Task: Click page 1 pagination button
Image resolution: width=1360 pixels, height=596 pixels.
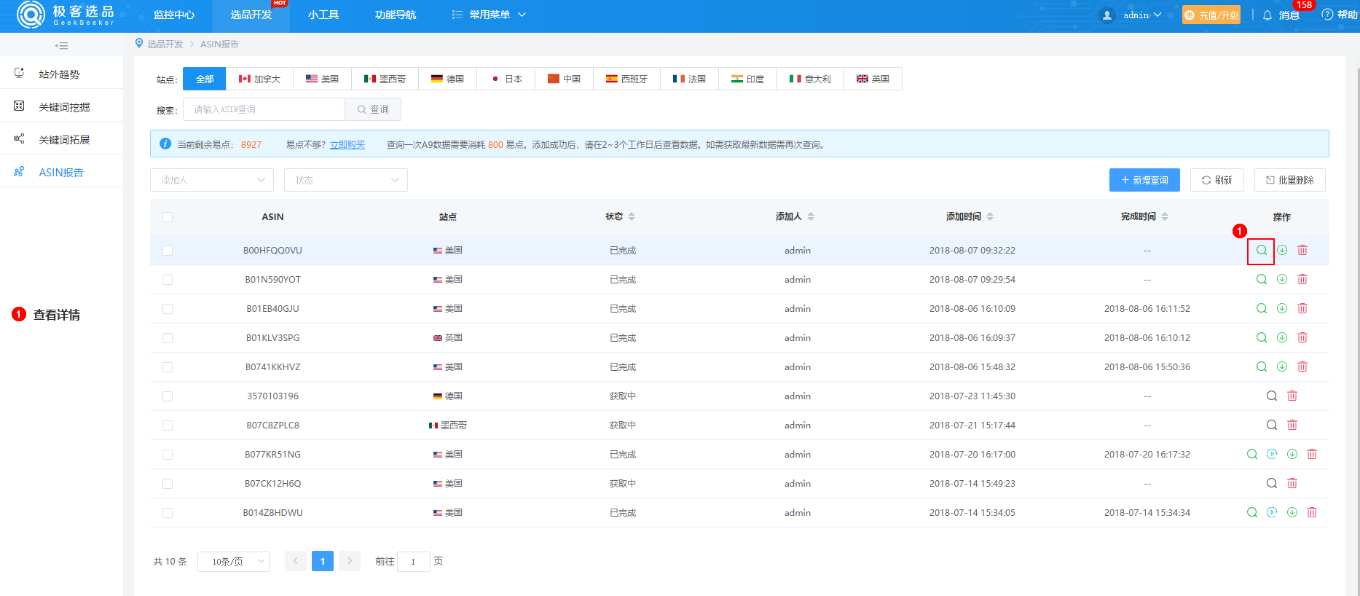Action: (323, 561)
